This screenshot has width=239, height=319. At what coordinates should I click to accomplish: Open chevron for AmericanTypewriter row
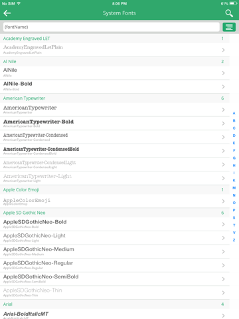[x=223, y=110]
